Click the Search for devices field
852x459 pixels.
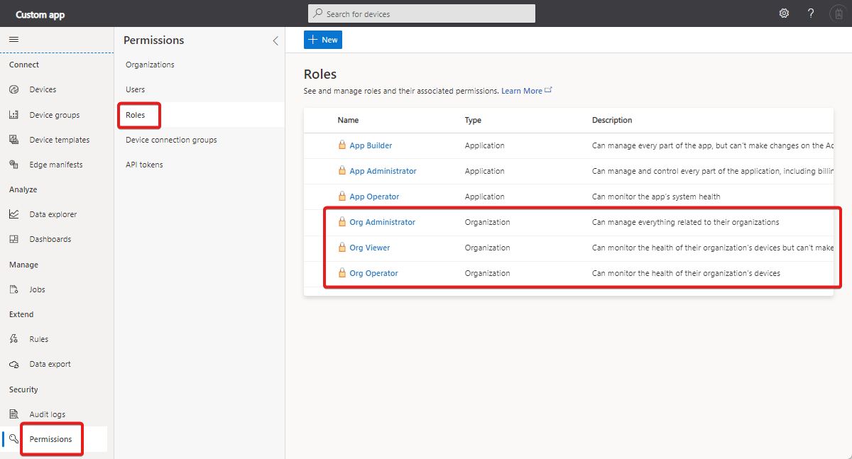coord(422,13)
